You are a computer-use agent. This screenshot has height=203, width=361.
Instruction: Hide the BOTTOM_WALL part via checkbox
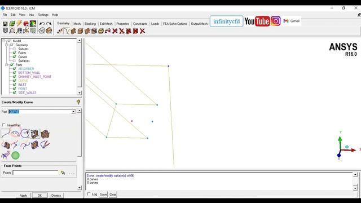coord(15,73)
